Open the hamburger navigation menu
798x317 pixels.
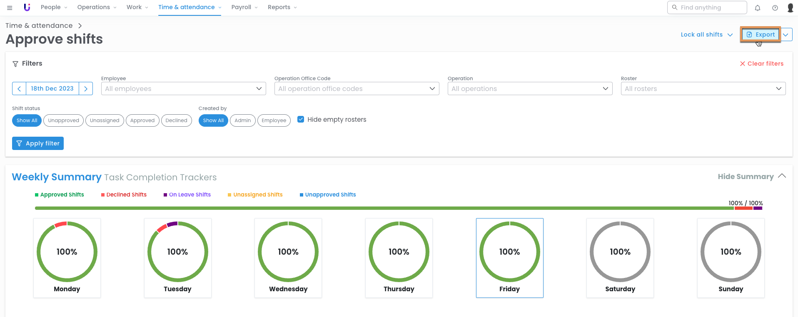(x=10, y=7)
